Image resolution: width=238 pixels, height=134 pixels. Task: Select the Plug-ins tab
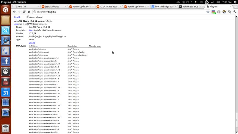click(x=219, y=7)
